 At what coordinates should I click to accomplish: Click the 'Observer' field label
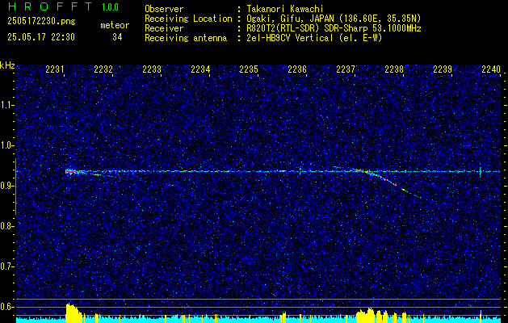[164, 9]
